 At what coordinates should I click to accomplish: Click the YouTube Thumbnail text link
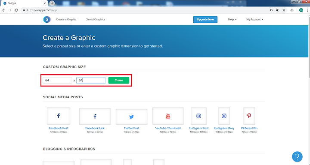pos(168,128)
